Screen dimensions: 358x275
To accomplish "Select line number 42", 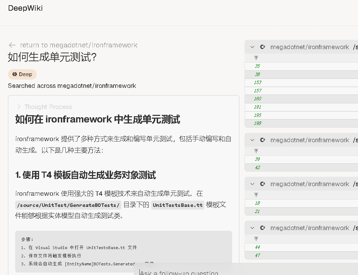I will pyautogui.click(x=257, y=167).
